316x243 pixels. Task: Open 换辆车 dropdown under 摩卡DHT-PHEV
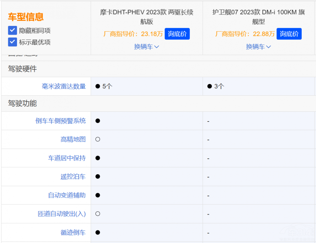147,47
